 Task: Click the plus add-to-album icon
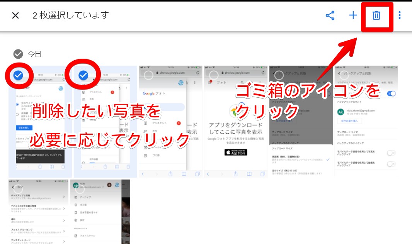tap(353, 15)
